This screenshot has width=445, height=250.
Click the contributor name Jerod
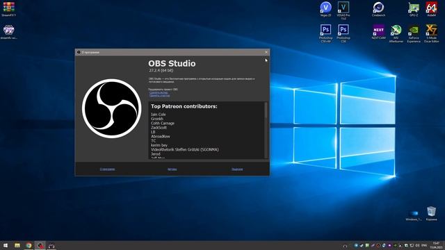click(x=156, y=154)
